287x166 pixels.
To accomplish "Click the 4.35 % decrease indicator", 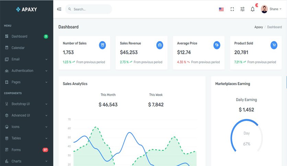I will pyautogui.click(x=183, y=62).
